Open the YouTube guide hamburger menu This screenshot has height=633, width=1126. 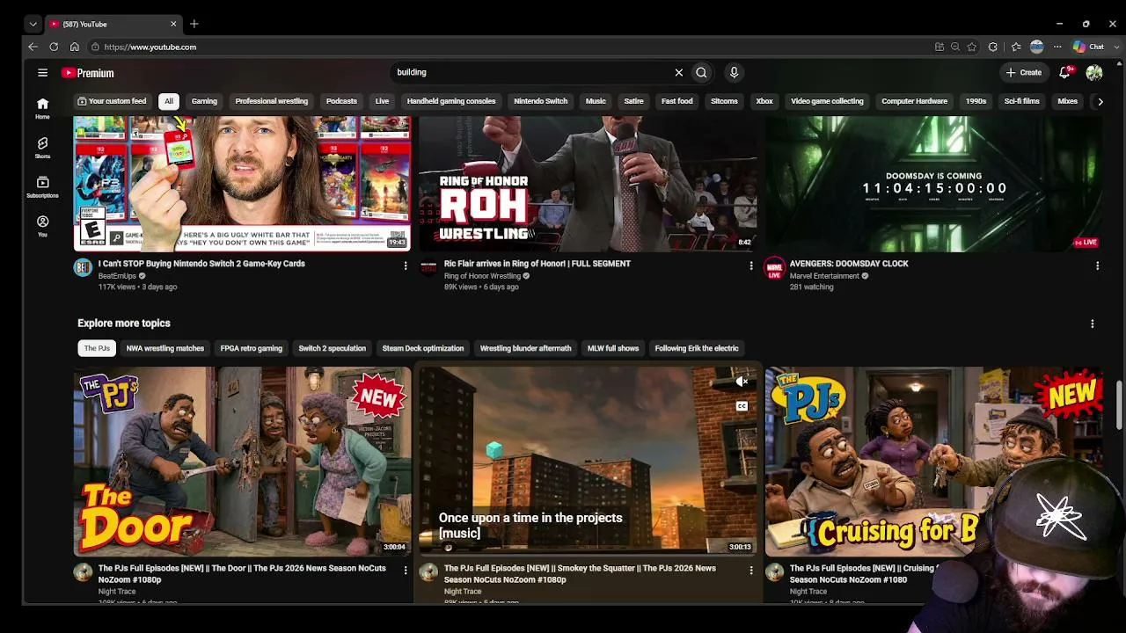[x=42, y=73]
